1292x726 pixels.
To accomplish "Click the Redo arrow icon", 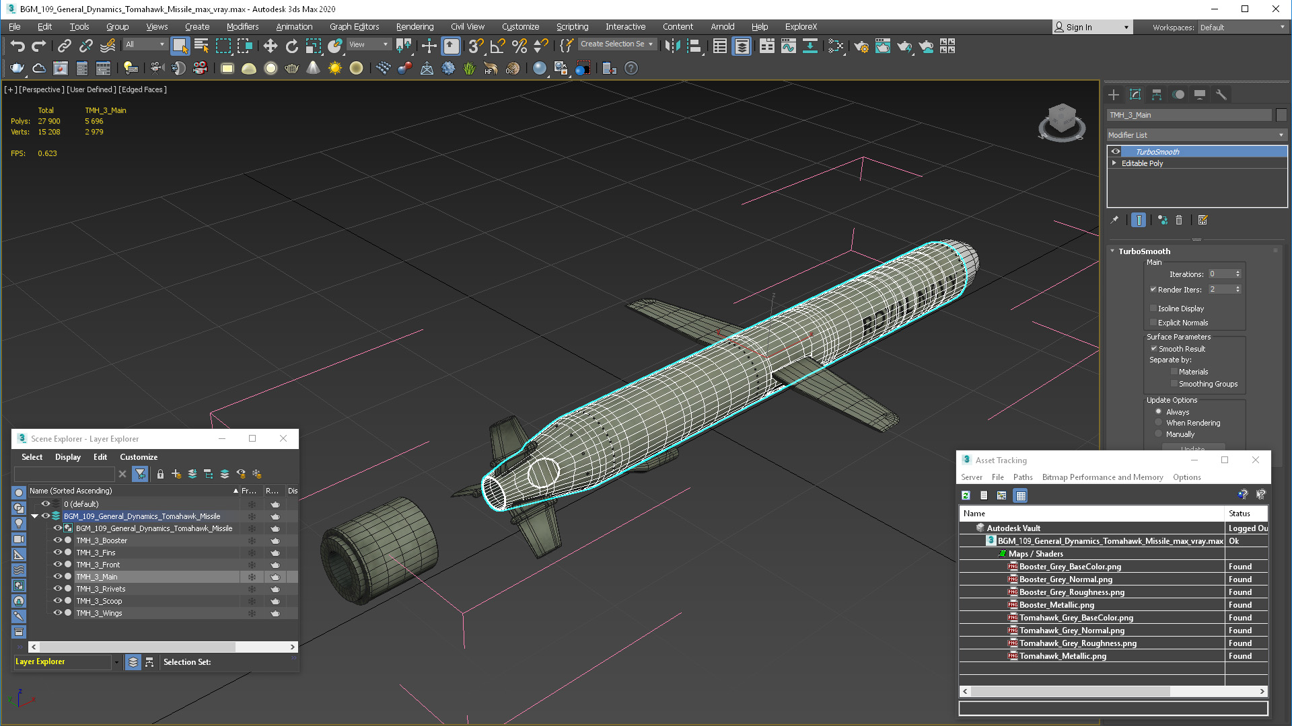I will click(39, 46).
